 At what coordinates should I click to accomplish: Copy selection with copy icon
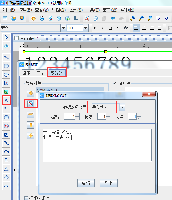tap(96, 18)
